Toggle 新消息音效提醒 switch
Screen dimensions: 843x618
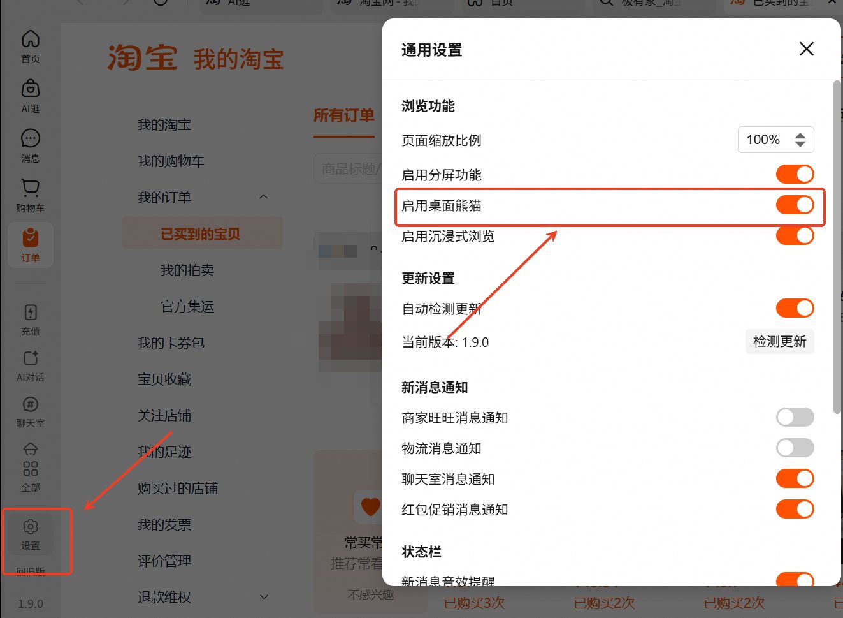coord(795,580)
